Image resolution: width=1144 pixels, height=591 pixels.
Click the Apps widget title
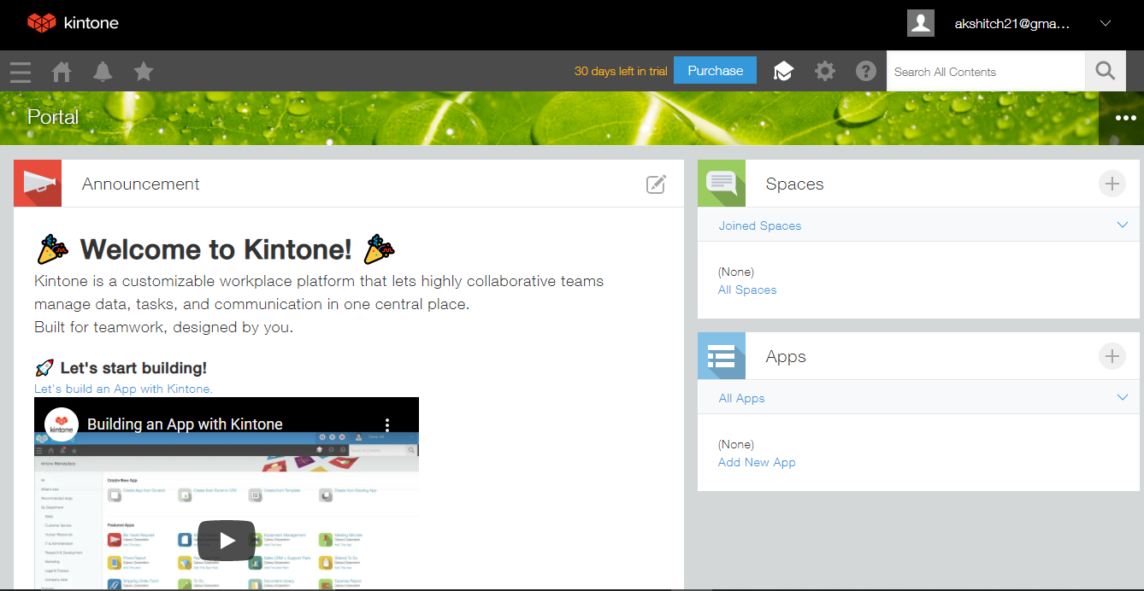(x=786, y=356)
